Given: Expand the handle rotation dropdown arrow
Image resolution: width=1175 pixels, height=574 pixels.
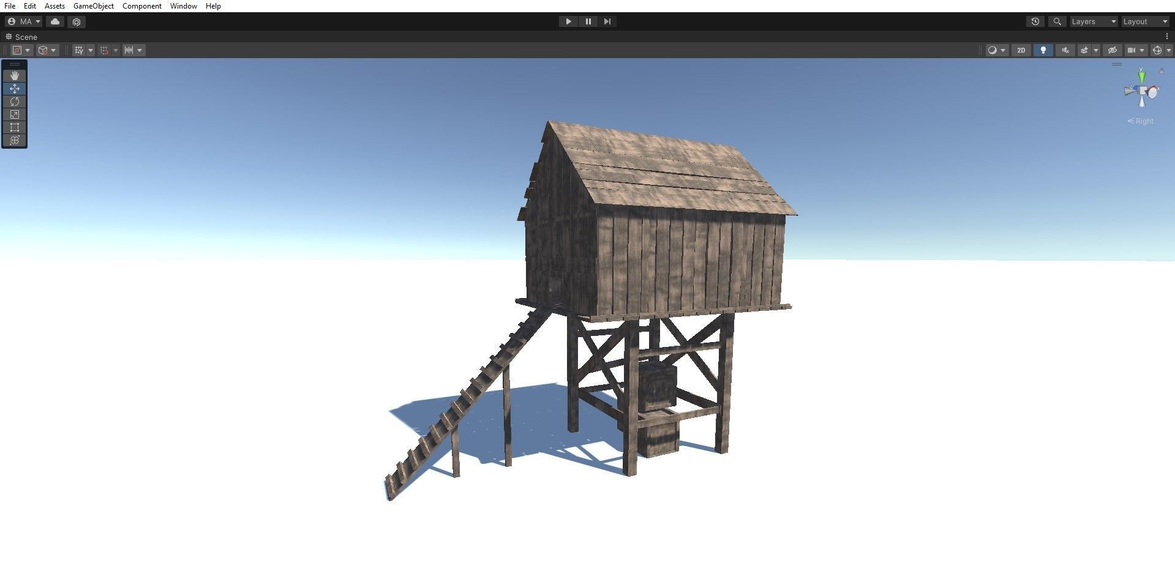Looking at the screenshot, I should (53, 50).
